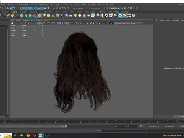The width and height of the screenshot is (184, 138).
Task: Open the Attribute Editor List menu
Action: point(156,21)
